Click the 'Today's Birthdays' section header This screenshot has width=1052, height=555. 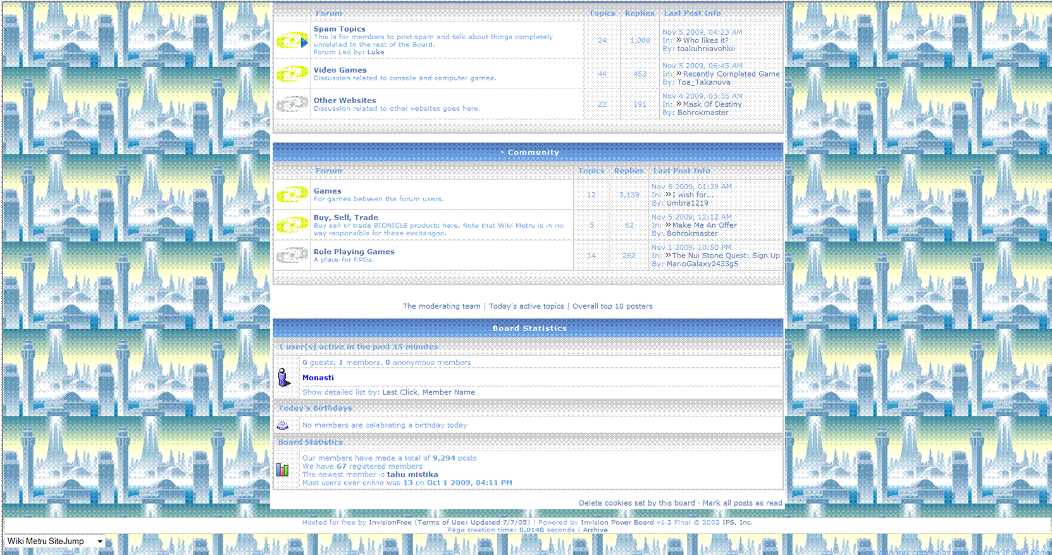pos(315,408)
